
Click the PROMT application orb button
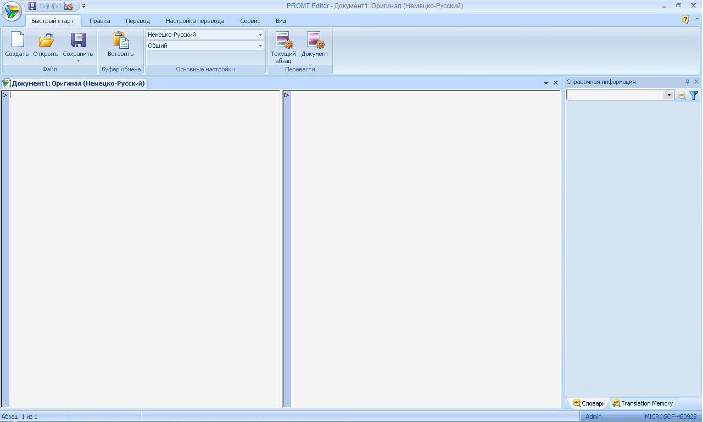12,11
